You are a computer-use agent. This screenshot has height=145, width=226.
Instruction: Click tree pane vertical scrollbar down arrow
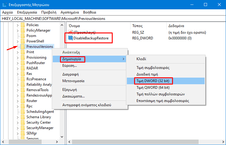click(62, 137)
